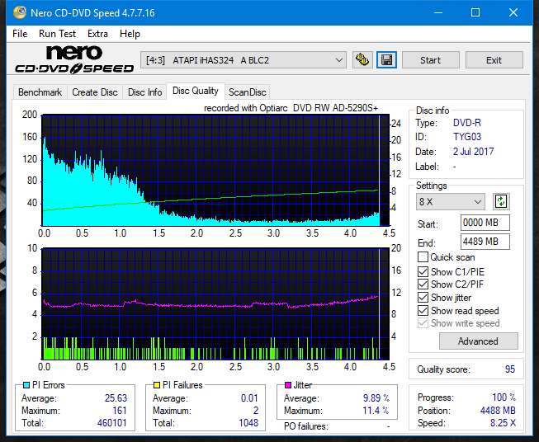
Task: Click the jitter and PI failures graph
Action: (x=215, y=303)
